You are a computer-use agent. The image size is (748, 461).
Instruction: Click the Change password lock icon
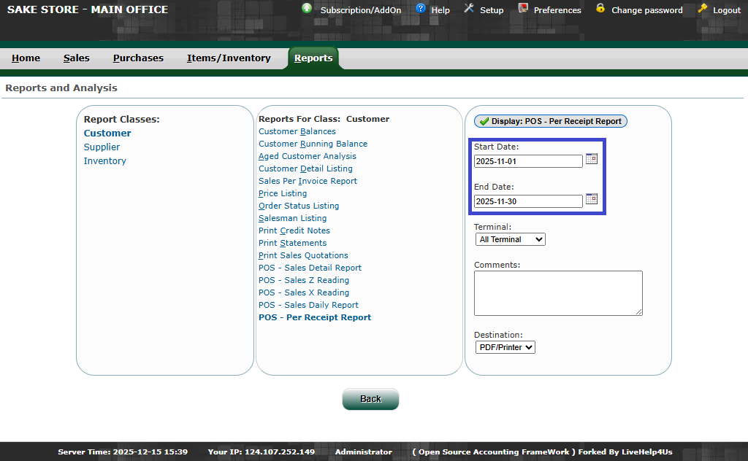(600, 9)
